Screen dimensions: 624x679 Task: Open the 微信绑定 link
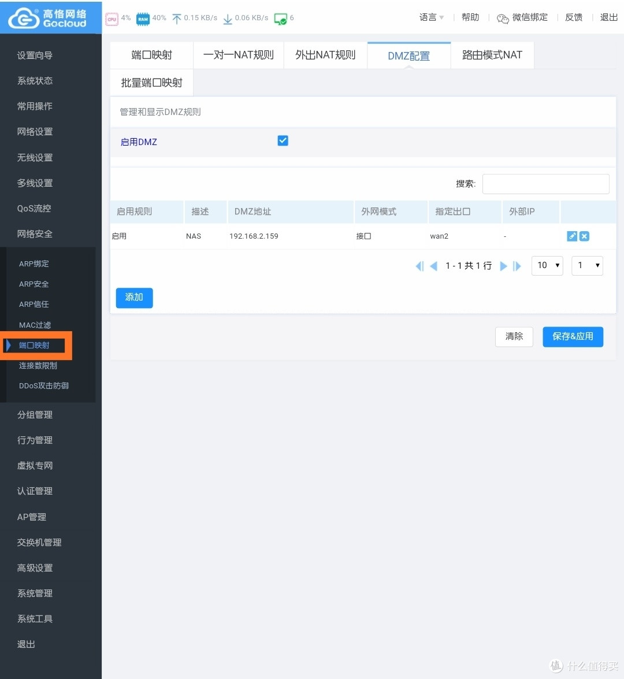tap(530, 17)
